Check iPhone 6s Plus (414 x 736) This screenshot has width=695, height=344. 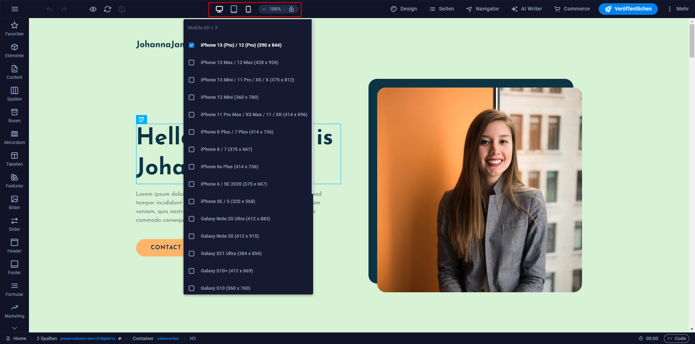pyautogui.click(x=191, y=167)
